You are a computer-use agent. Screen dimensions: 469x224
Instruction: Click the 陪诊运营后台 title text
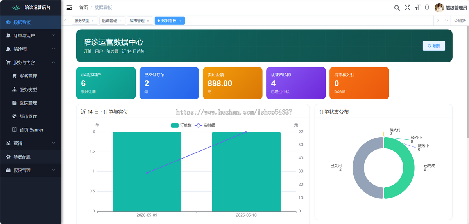click(x=37, y=7)
